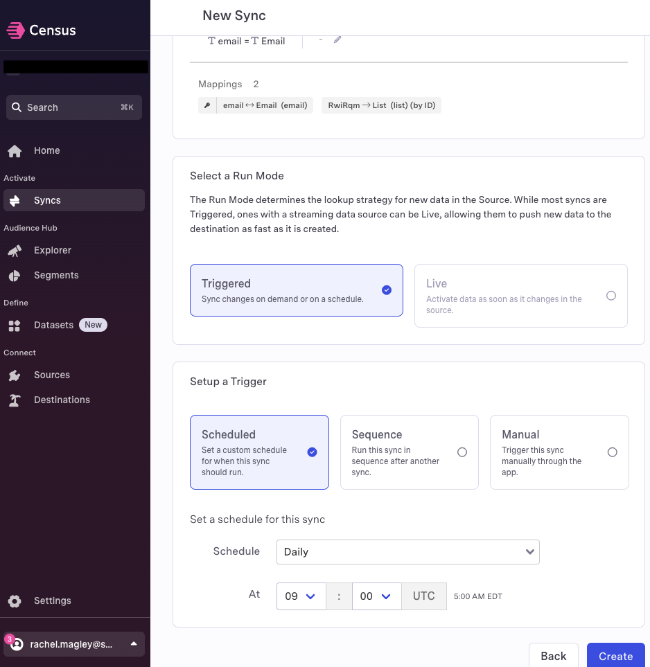Expand the rachel.magley account menu
Screen dimensions: 650x667
click(74, 644)
